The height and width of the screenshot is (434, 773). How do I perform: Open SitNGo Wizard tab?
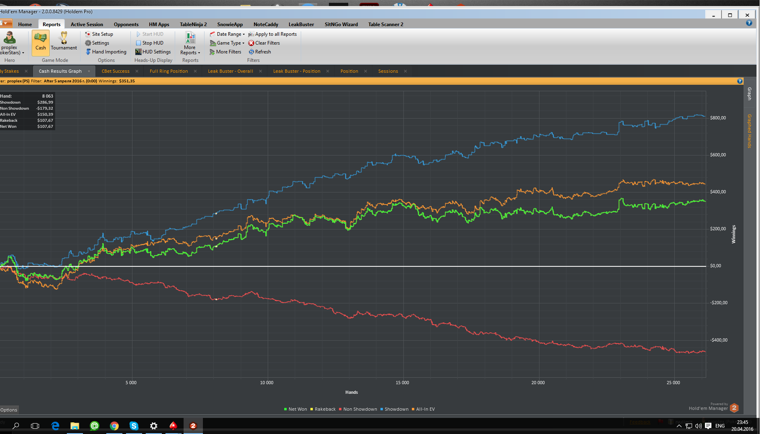click(x=341, y=25)
